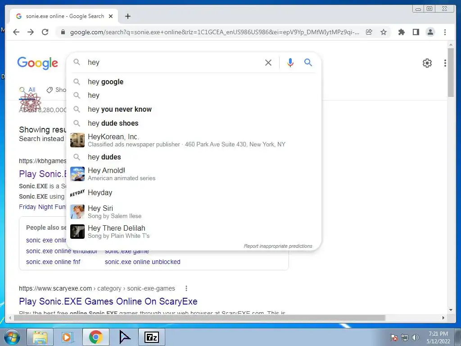This screenshot has width=461, height=346.
Task: Open Play Sonic.EXE Games Online On ScaryExe
Action: coord(108,301)
